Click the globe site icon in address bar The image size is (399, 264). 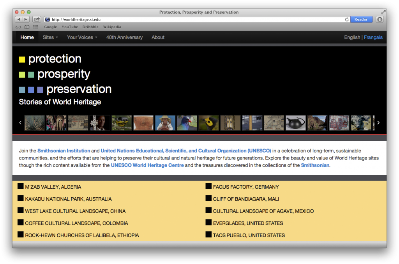tap(47, 19)
